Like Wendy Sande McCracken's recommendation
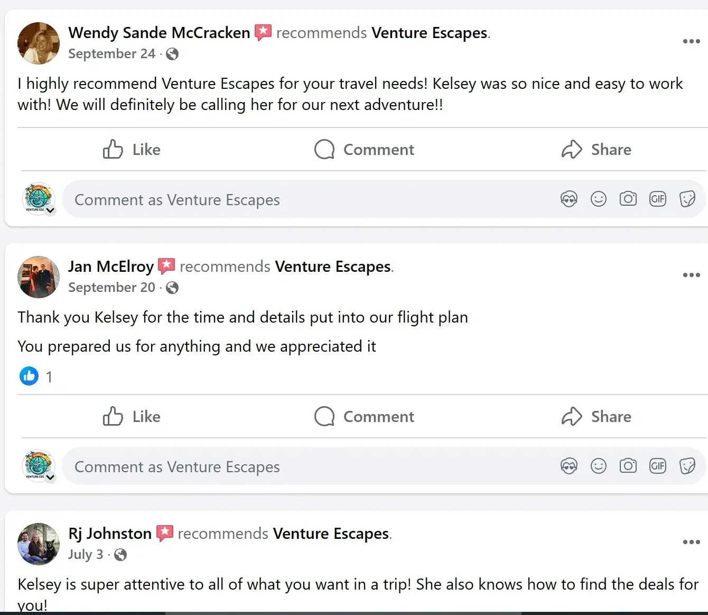Viewport: 708px width, 615px height. click(132, 150)
